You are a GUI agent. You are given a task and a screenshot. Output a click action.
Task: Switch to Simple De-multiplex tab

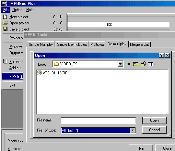pyautogui.click(x=72, y=44)
